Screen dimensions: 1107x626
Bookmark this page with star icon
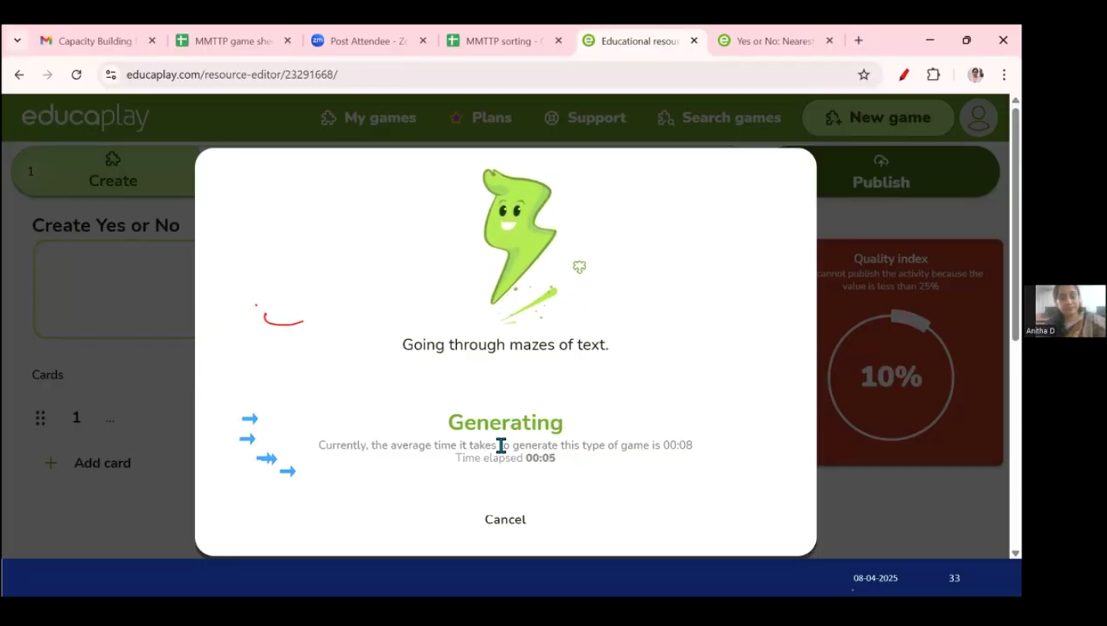[x=864, y=75]
